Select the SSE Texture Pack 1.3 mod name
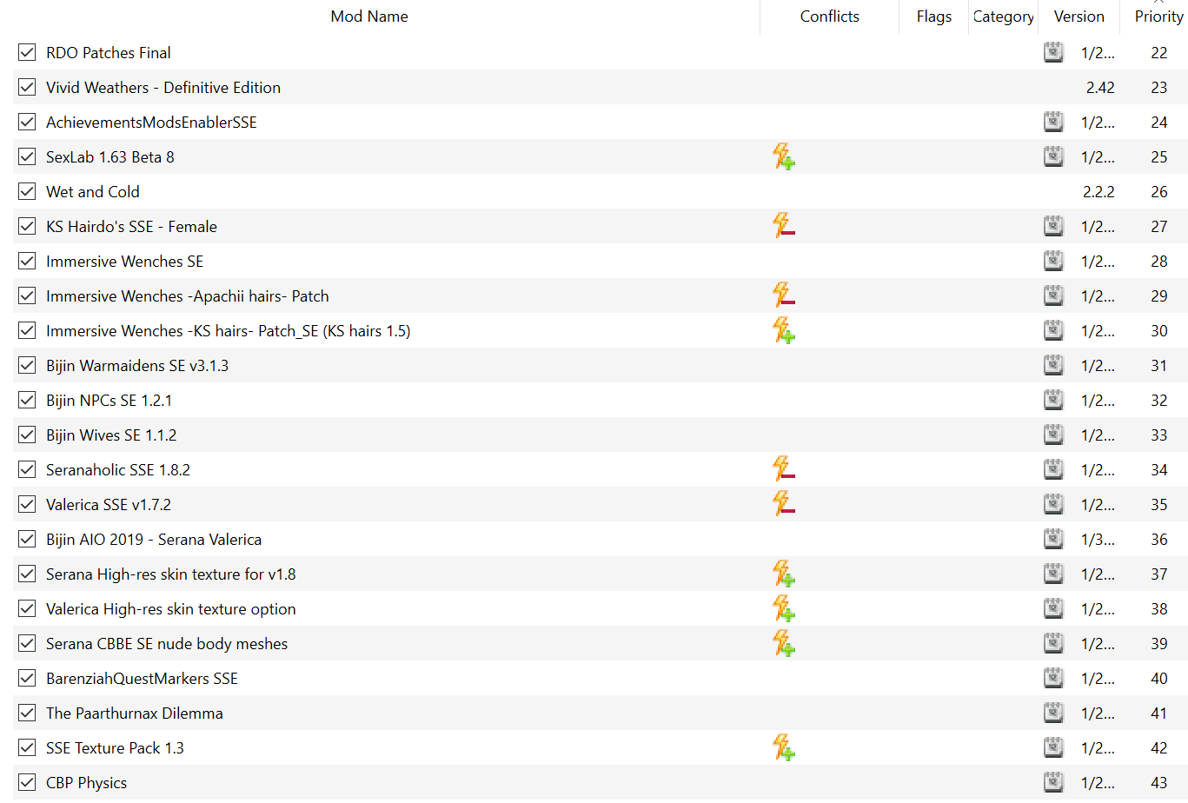The width and height of the screenshot is (1188, 803). click(x=115, y=748)
